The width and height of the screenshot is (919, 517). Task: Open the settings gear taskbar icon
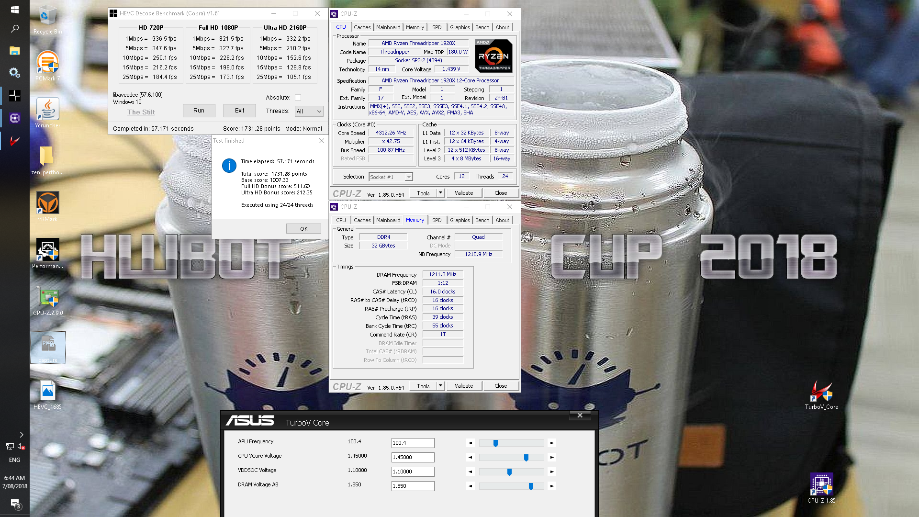14,73
